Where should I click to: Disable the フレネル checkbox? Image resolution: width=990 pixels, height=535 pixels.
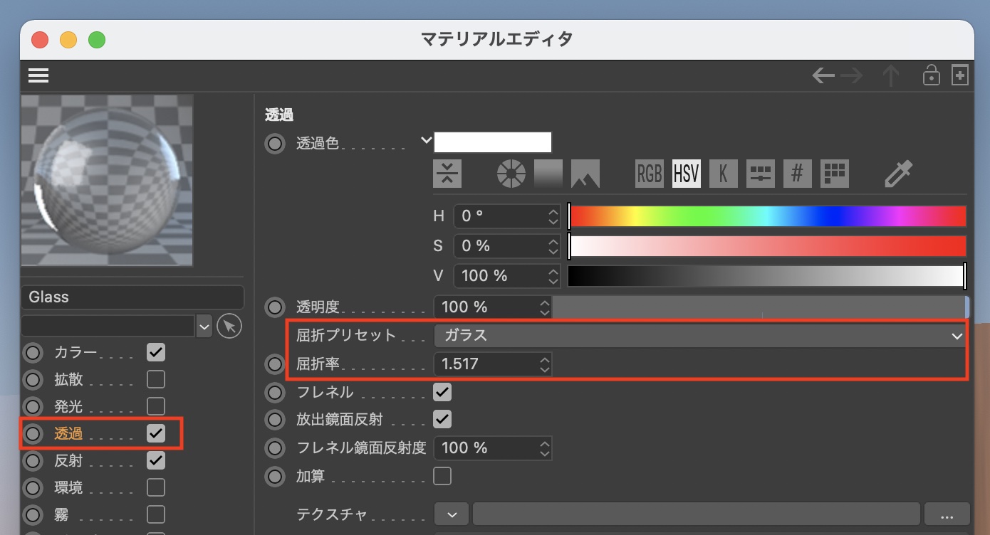tap(442, 392)
